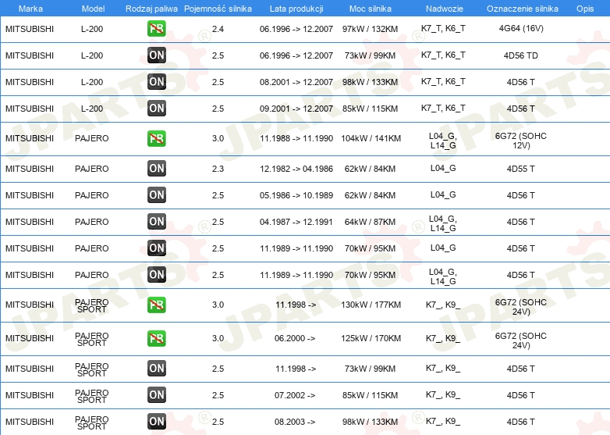
Task: Select the production years cell 05.1986 -> 10.1989
Action: point(296,195)
